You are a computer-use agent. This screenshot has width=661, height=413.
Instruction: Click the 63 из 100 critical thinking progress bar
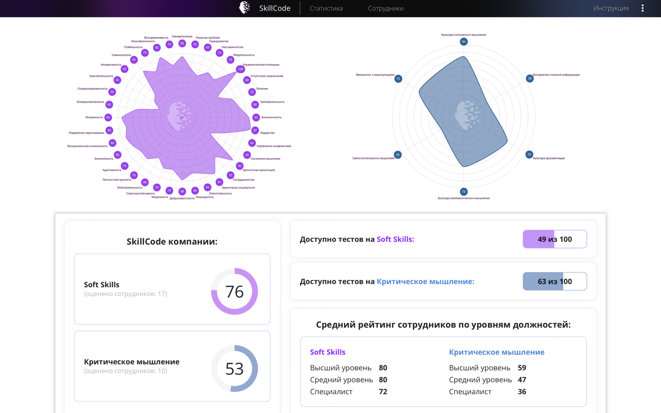pos(555,281)
